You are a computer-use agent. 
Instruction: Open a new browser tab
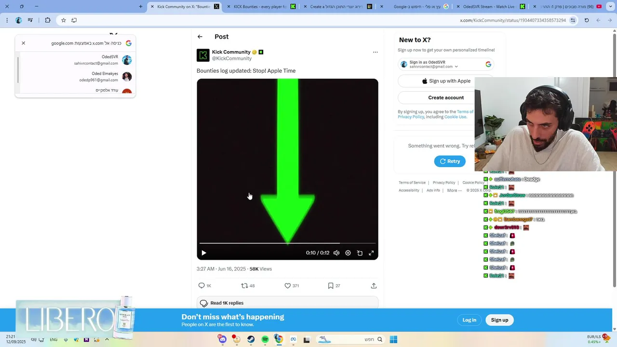[141, 7]
